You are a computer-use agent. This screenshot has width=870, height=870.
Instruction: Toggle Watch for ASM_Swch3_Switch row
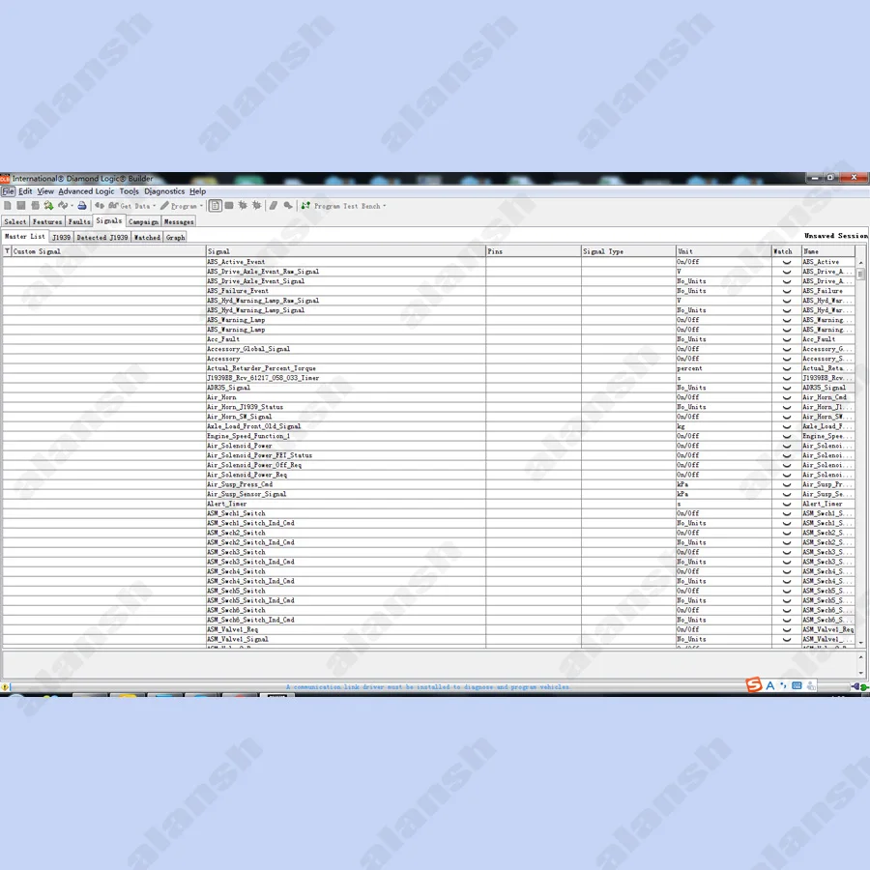tap(787, 552)
